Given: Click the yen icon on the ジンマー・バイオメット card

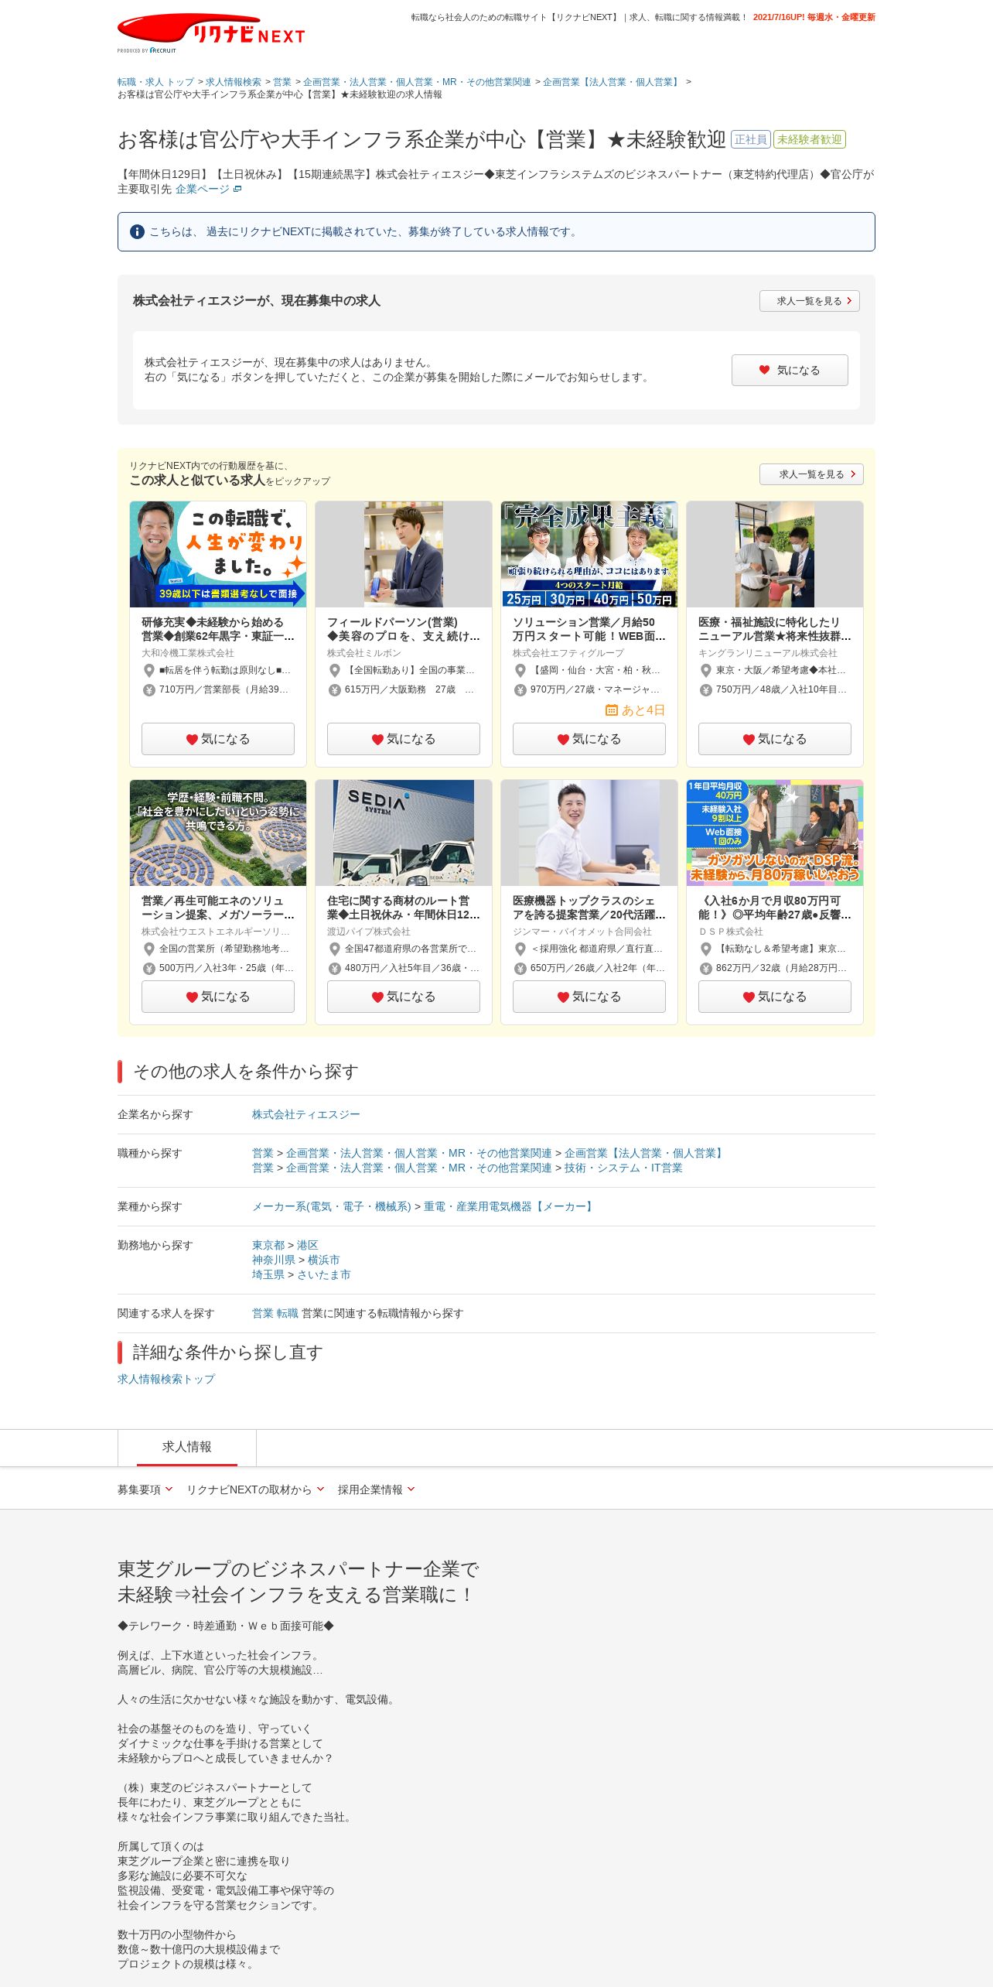Looking at the screenshot, I should (x=520, y=968).
